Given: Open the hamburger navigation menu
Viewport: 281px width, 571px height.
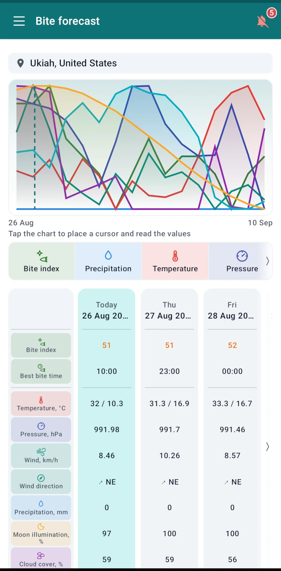Looking at the screenshot, I should 19,21.
